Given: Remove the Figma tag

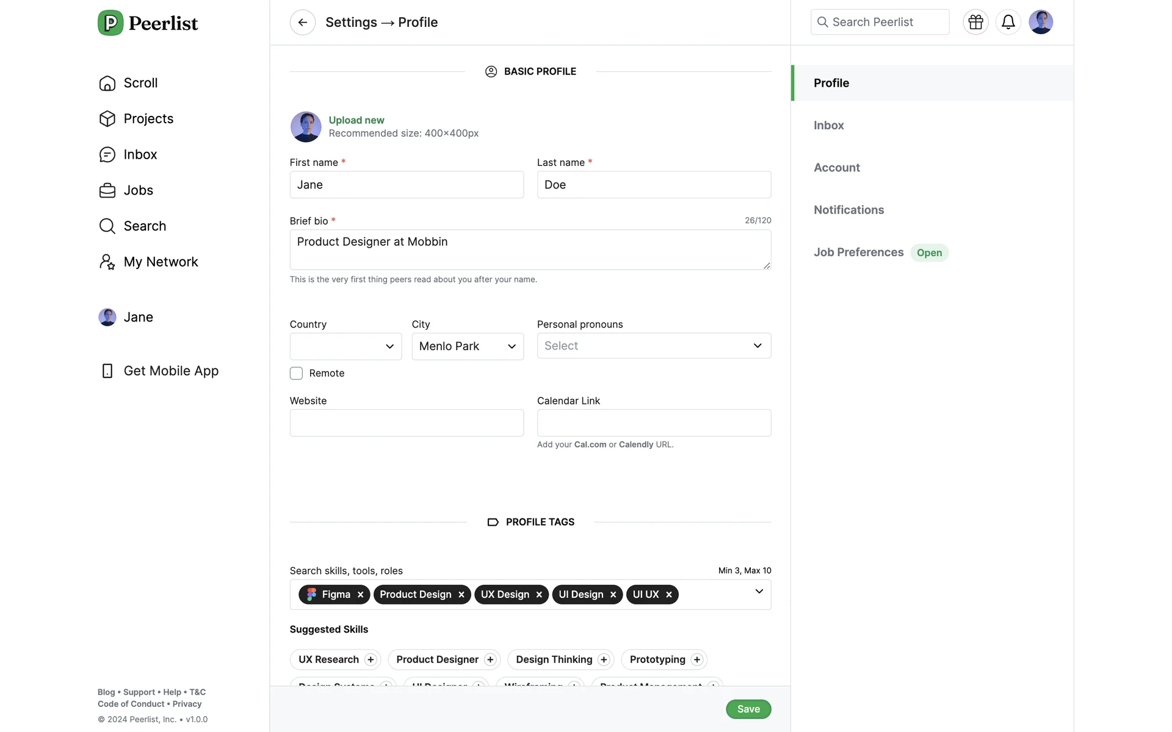Looking at the screenshot, I should (x=360, y=595).
